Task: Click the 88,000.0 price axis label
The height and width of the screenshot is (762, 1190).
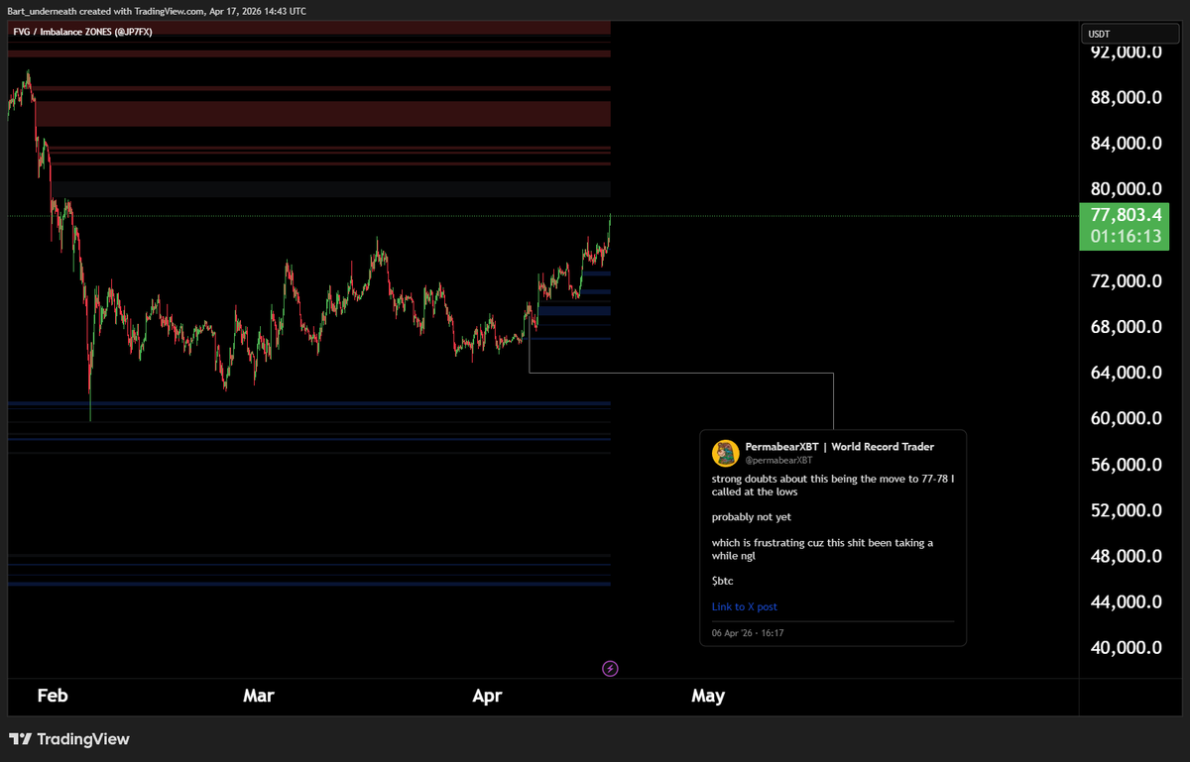Action: point(1126,98)
